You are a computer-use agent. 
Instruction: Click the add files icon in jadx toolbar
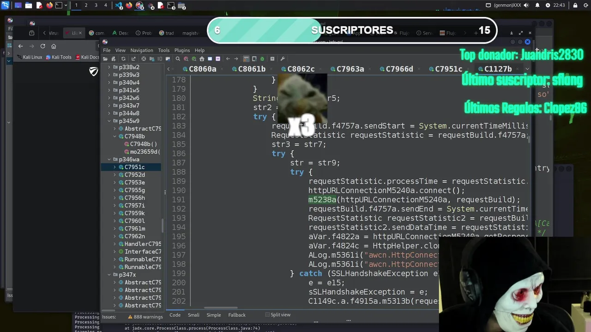click(114, 59)
